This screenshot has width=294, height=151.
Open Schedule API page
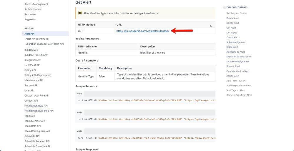[32, 136]
